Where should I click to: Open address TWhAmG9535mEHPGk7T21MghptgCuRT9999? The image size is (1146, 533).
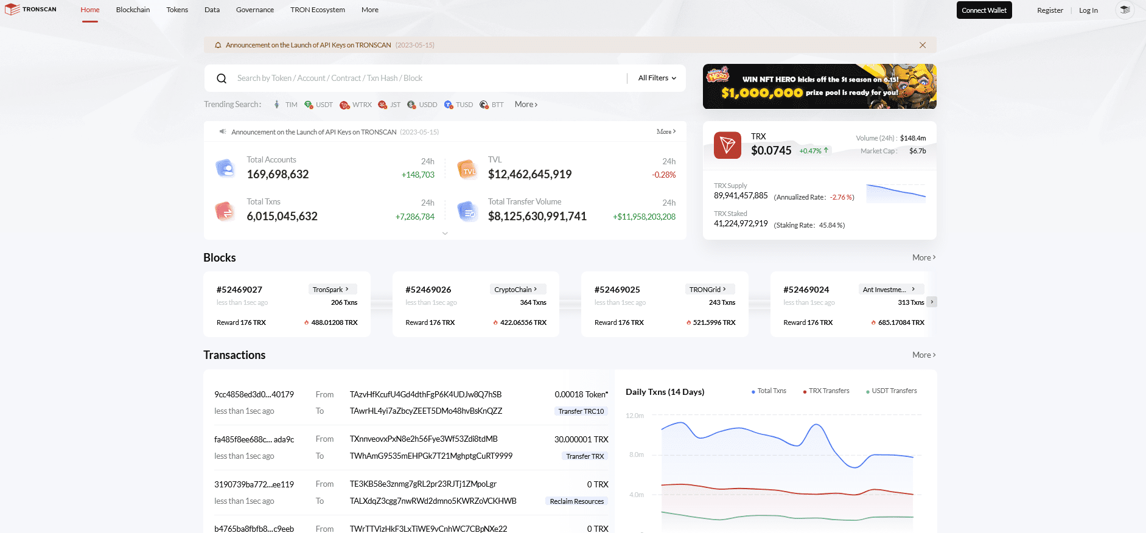(x=431, y=456)
